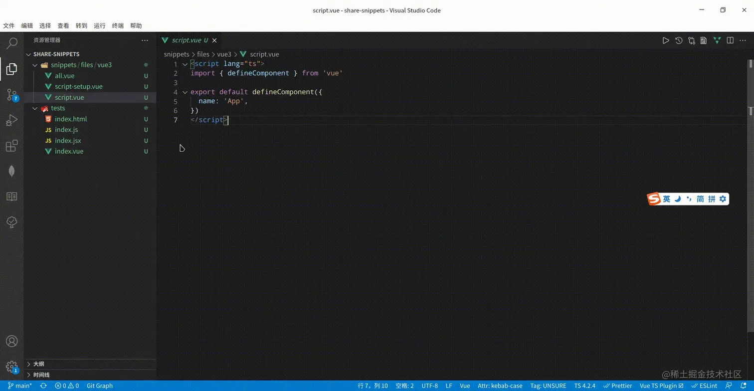Open file history clock icon
This screenshot has width=754, height=391.
[679, 40]
